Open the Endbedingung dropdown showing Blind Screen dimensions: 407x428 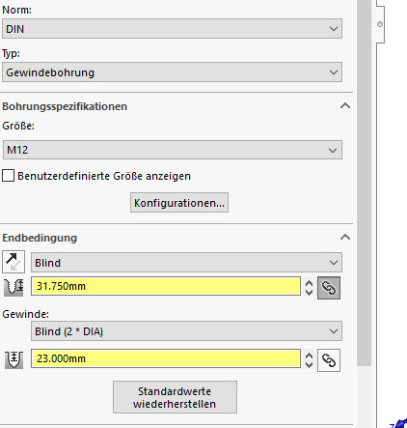click(x=186, y=263)
